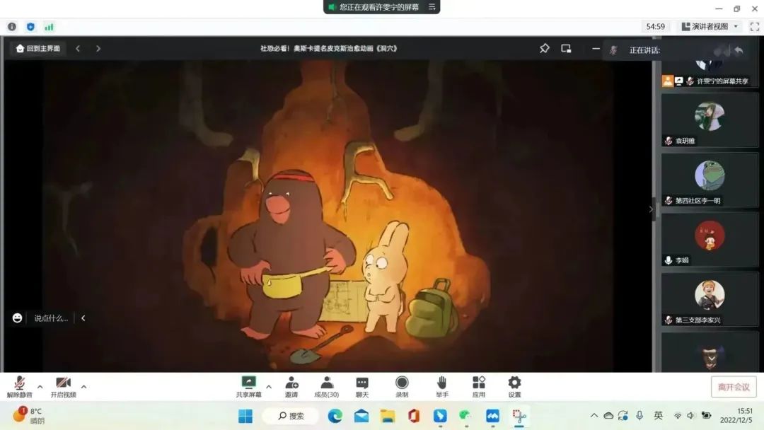Open the Windows taskbar search box
Viewport: 764px width, 430px height.
point(291,417)
